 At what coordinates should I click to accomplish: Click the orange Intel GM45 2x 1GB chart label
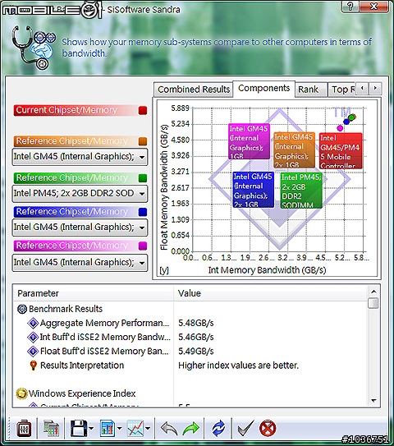pos(294,150)
